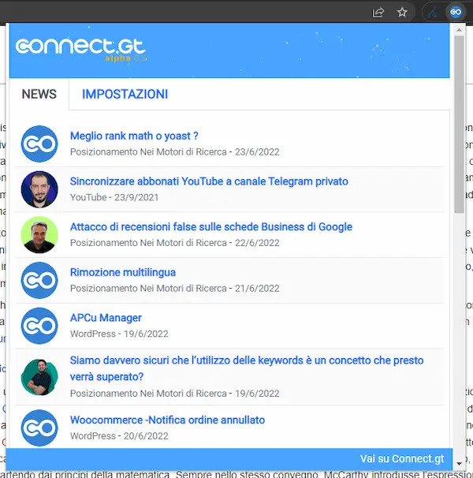This screenshot has height=478, width=473.
Task: Click the popup scrollbar thumb
Action: 459,125
